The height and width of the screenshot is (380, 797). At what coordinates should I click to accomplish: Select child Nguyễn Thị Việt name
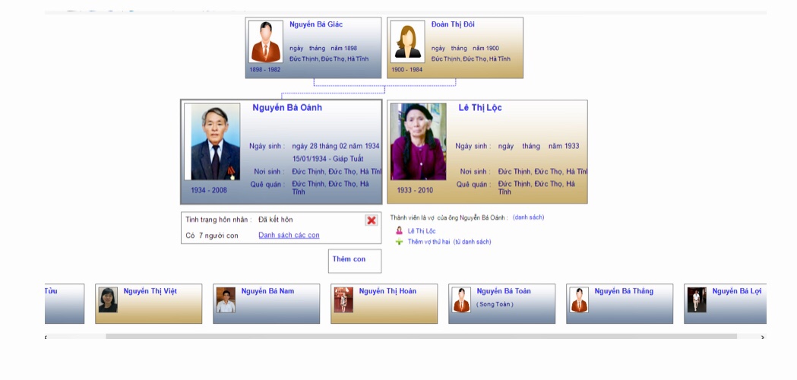150,291
